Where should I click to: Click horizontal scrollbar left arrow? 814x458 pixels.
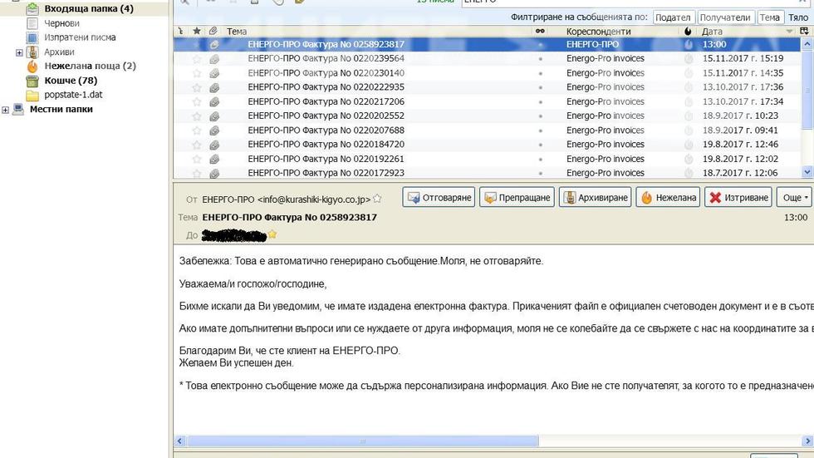[x=179, y=441]
